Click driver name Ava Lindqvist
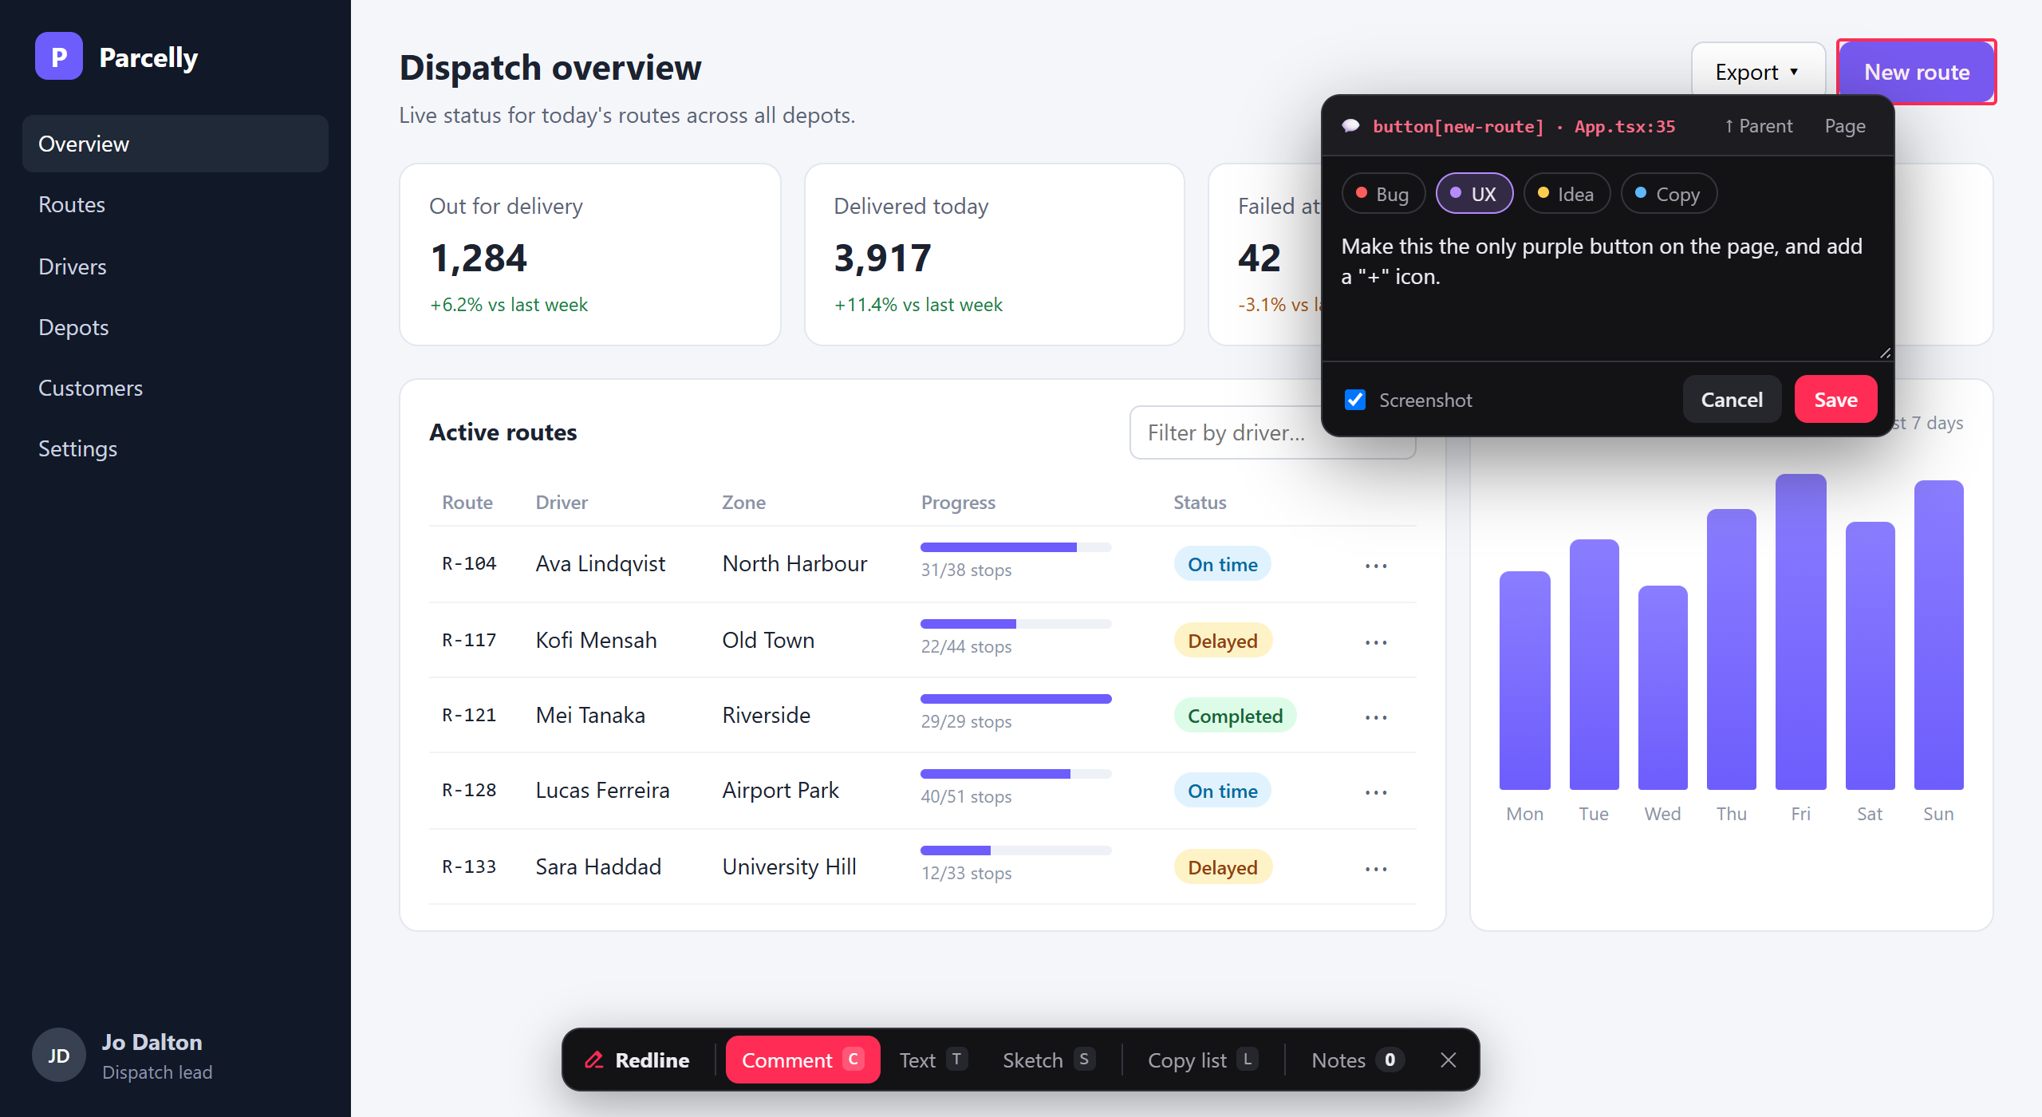The width and height of the screenshot is (2042, 1117). point(601,563)
